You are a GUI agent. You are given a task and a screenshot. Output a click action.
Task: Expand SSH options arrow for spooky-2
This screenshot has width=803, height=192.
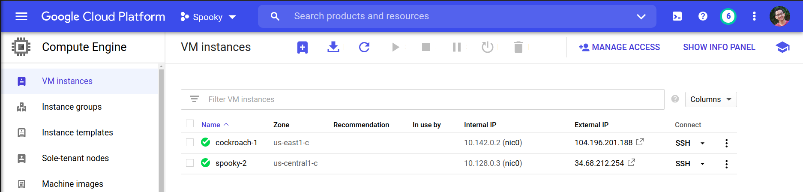pyautogui.click(x=703, y=164)
